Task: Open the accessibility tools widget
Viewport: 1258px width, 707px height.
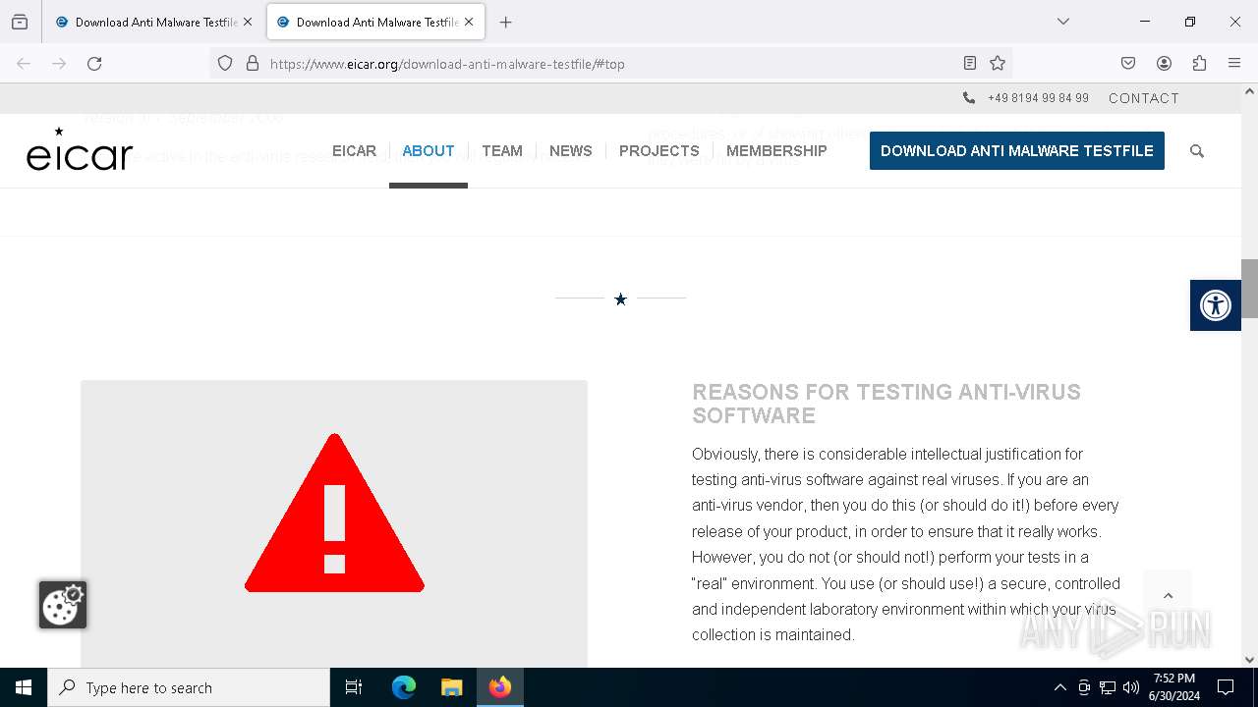Action: [x=1216, y=305]
